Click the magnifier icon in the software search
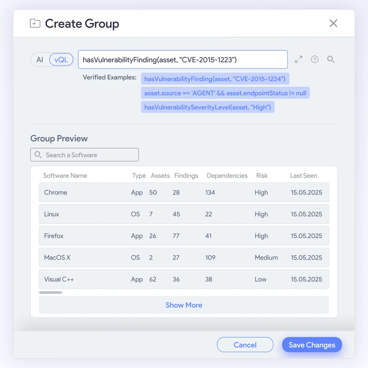368x368 pixels. pyautogui.click(x=38, y=155)
